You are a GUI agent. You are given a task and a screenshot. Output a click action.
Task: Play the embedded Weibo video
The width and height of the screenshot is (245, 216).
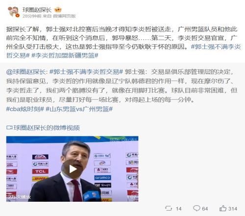tap(73, 169)
